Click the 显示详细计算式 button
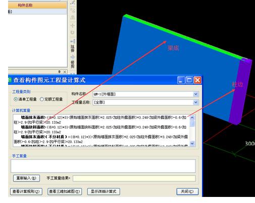Image resolution: width=255 pixels, height=203 pixels. coord(104,191)
